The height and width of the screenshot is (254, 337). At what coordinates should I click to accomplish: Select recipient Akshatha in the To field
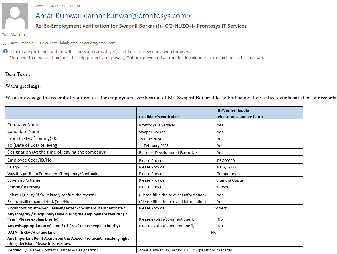tap(18, 35)
